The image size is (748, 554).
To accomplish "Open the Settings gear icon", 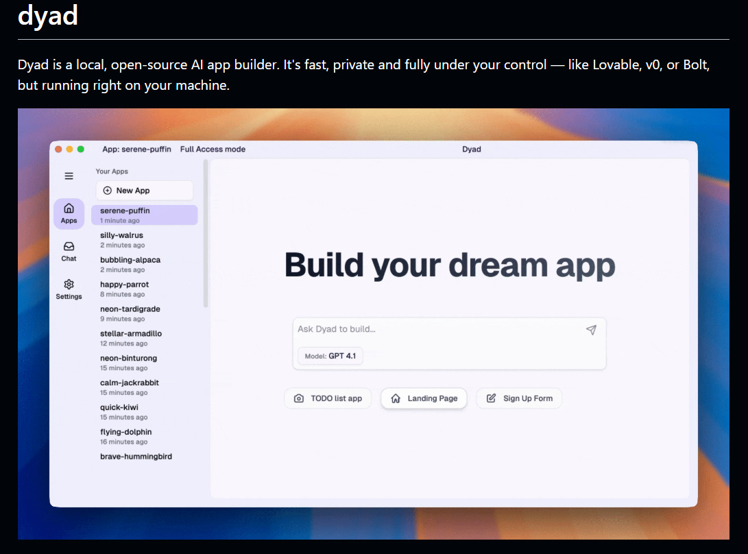I will 69,285.
